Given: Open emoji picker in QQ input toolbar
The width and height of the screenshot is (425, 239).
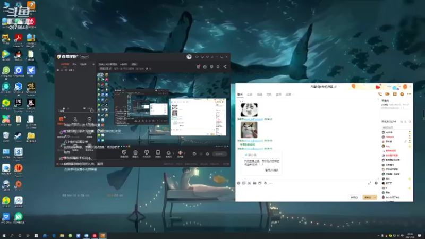Looking at the screenshot, I should [239, 183].
